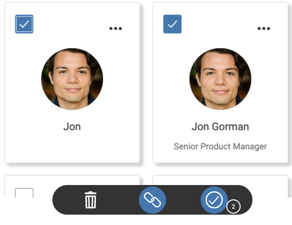Delete selected contacts with the trash icon
This screenshot has height=225, width=292.
click(x=90, y=200)
